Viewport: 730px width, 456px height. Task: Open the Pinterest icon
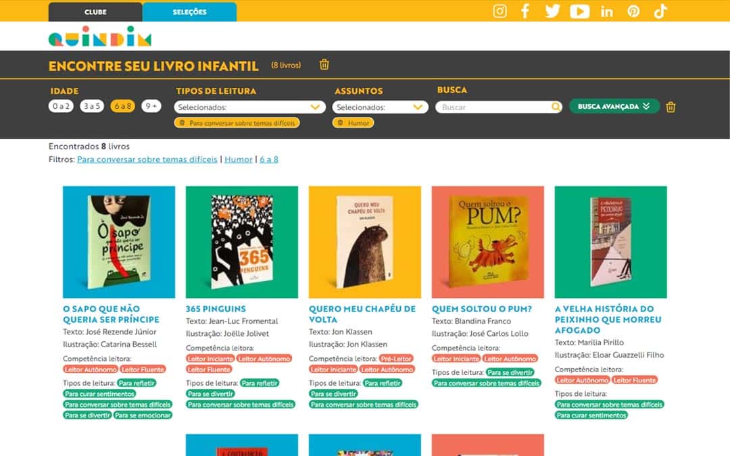(x=633, y=11)
